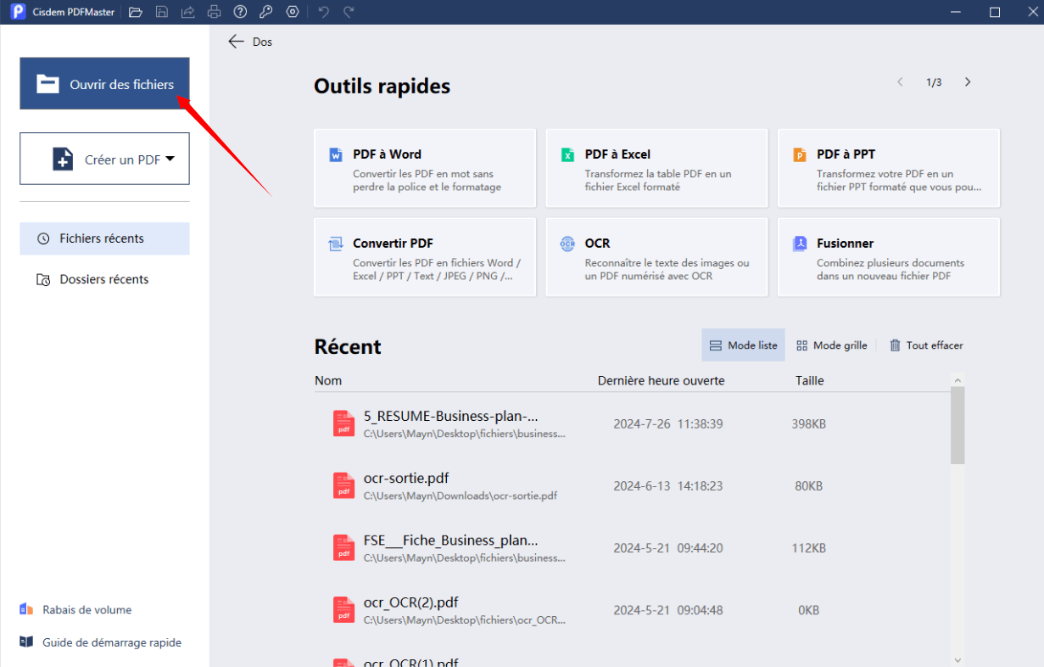Click the key registration icon
This screenshot has width=1044, height=667.
coord(266,12)
